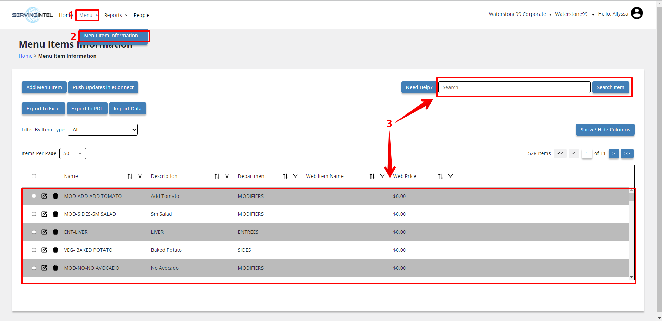This screenshot has width=662, height=321.
Task: Open the Filter By Item Type dropdown
Action: pyautogui.click(x=102, y=130)
